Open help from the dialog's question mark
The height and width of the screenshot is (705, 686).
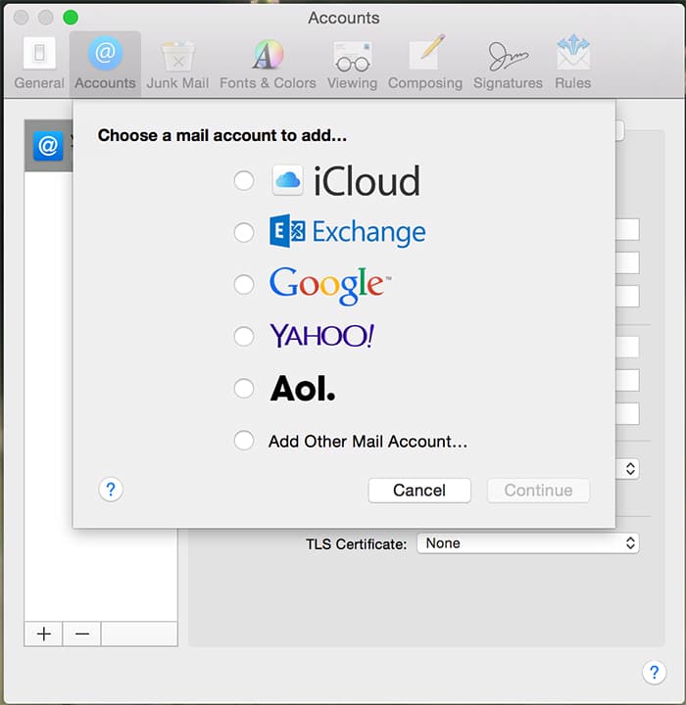[x=111, y=490]
